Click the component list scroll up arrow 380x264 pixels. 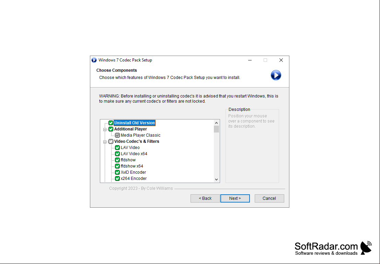pos(216,123)
